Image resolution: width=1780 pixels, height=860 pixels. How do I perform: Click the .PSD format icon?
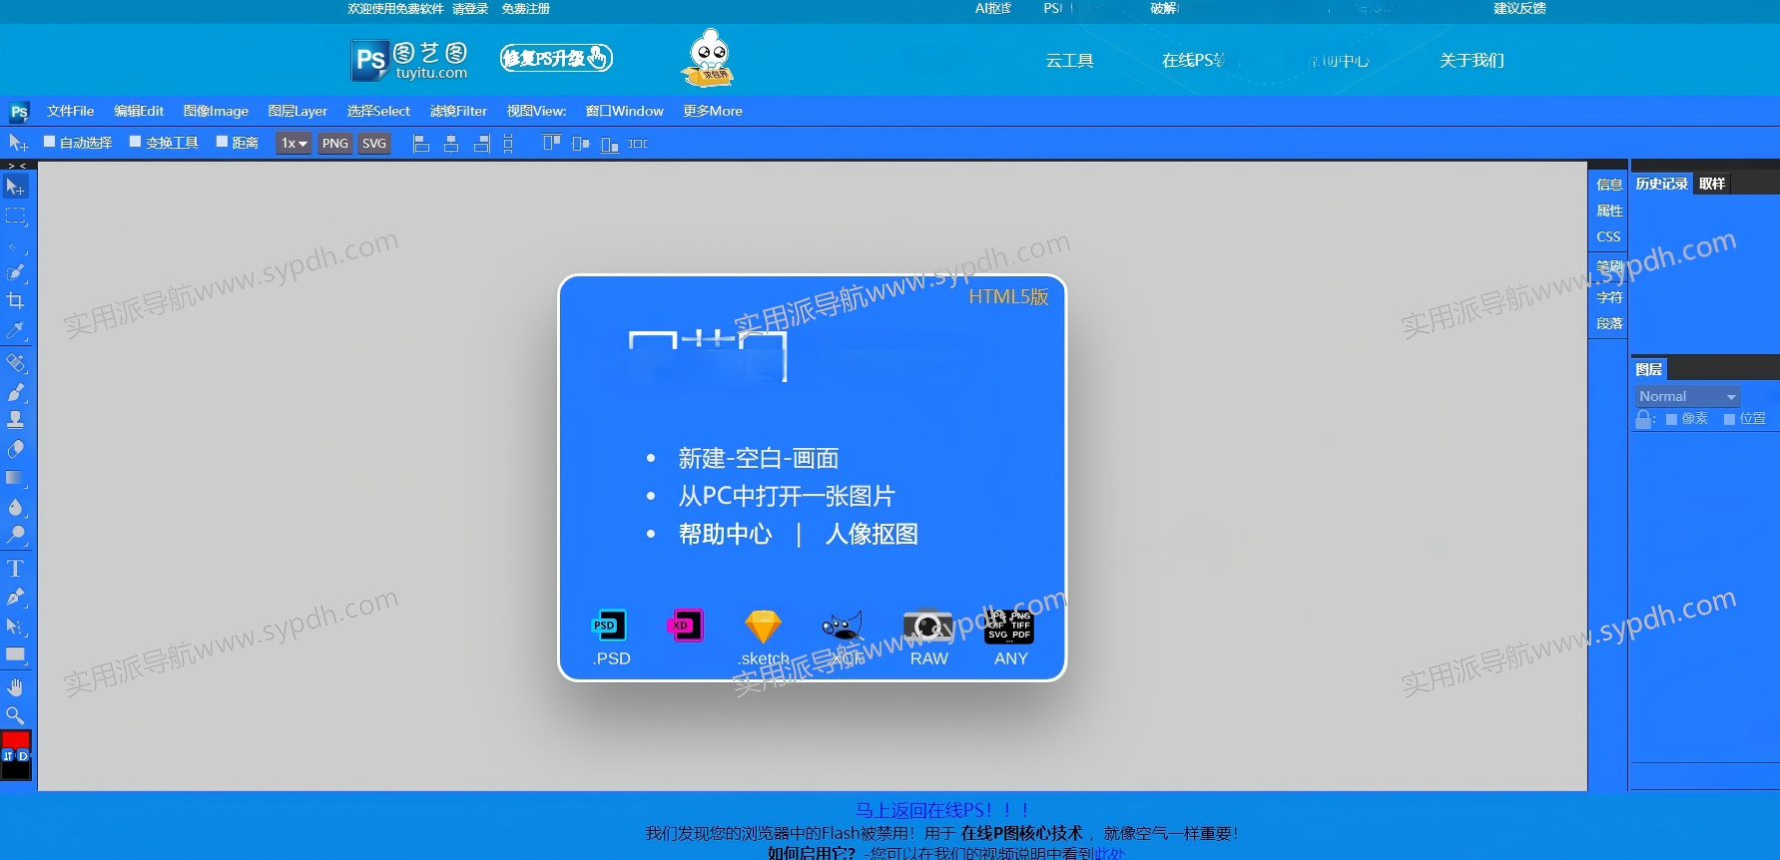click(x=609, y=626)
